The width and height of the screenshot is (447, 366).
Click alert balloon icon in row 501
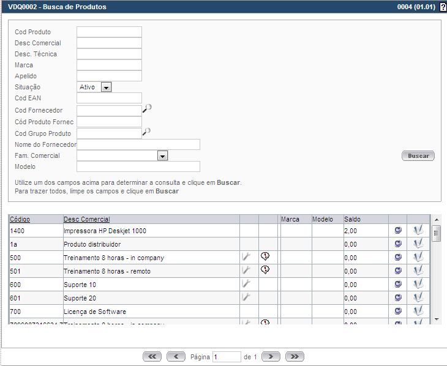tap(265, 270)
